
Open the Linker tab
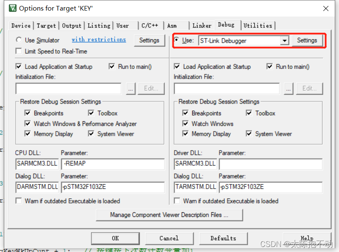pos(202,26)
